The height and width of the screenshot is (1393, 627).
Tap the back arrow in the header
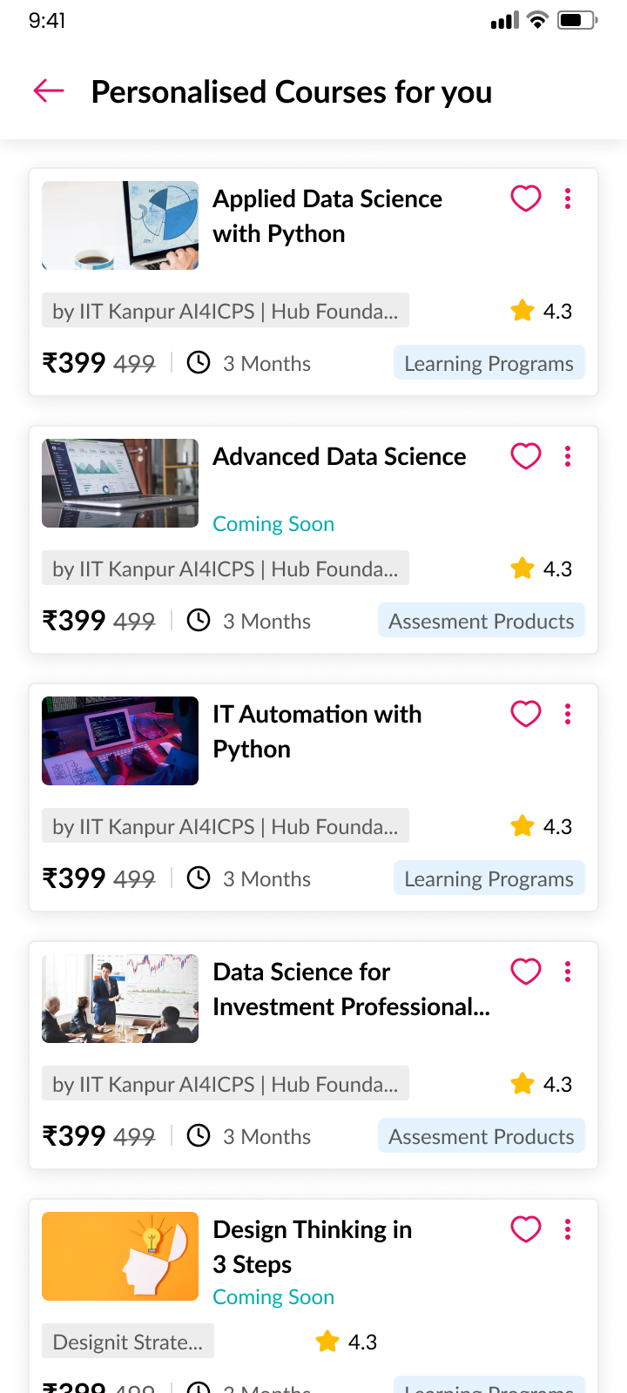click(49, 91)
